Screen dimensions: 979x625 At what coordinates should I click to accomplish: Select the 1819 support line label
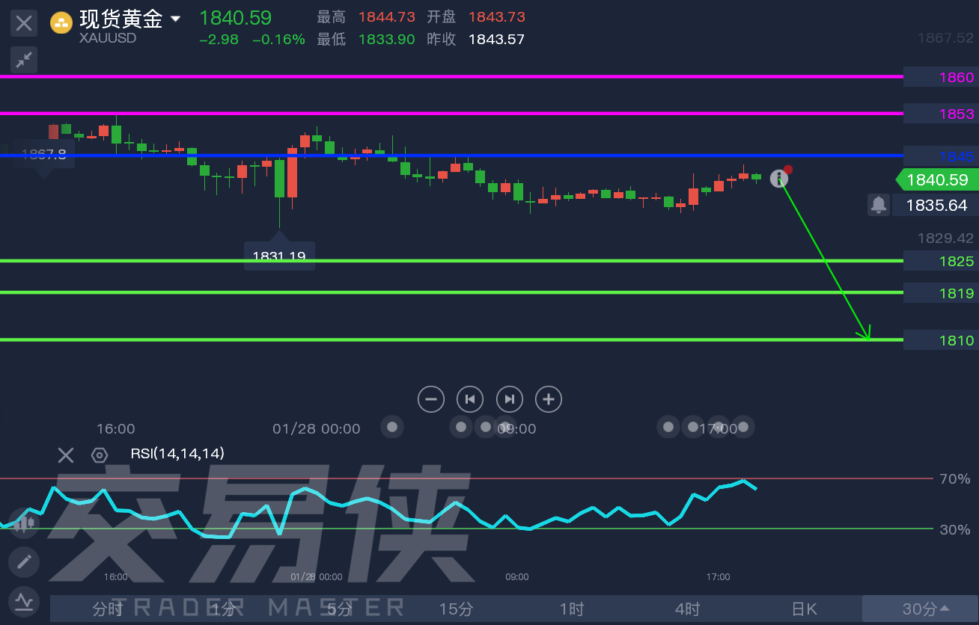pos(941,293)
